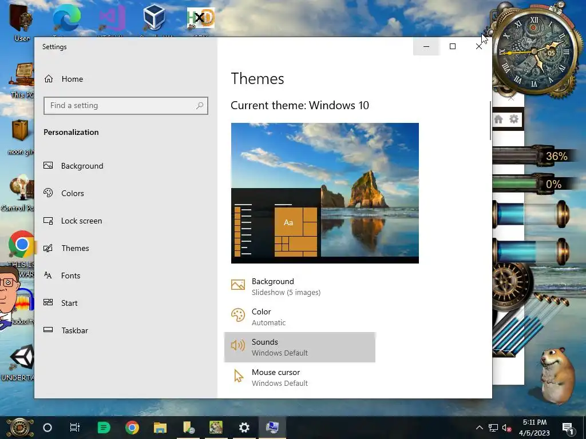The image size is (586, 439).
Task: Open the green chat app on taskbar
Action: tap(104, 428)
